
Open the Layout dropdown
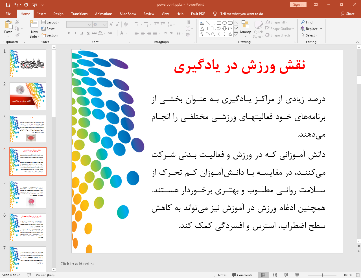point(50,22)
